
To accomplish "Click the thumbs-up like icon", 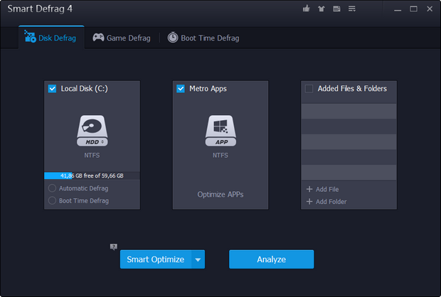I will [x=307, y=9].
